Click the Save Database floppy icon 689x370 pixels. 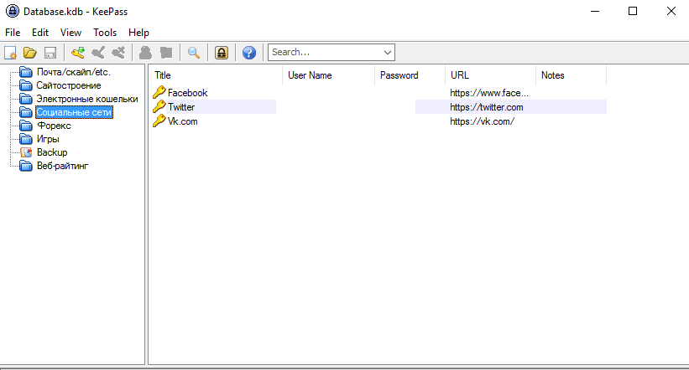click(50, 53)
